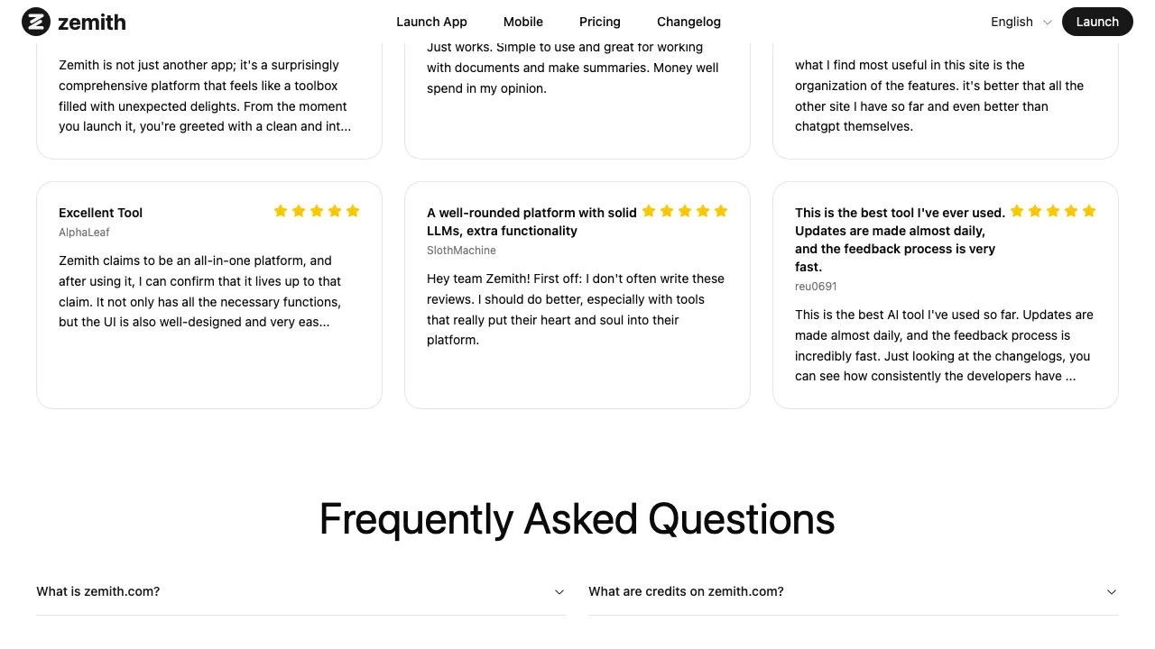Click last star on reu0691's review
The width and height of the screenshot is (1155, 649).
coord(1089,211)
